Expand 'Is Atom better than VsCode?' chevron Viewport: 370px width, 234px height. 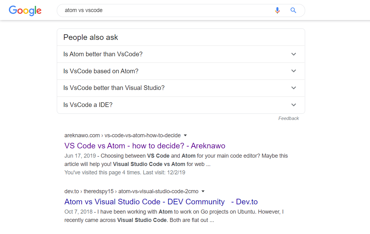294,54
